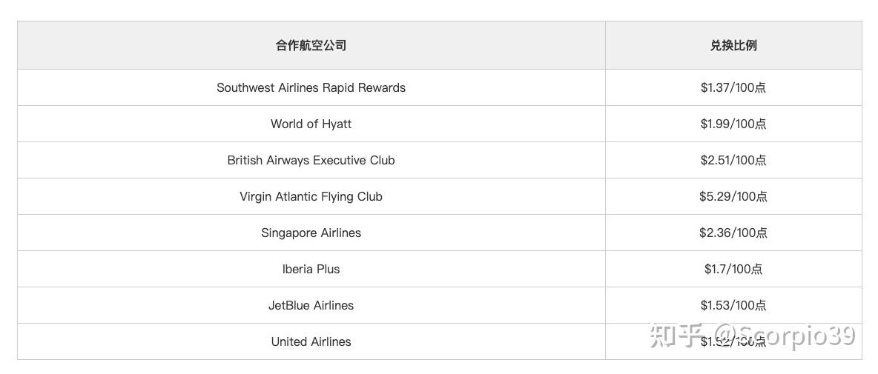Click Virgin Atlantic Flying Club cell
The image size is (878, 374).
coord(311,196)
